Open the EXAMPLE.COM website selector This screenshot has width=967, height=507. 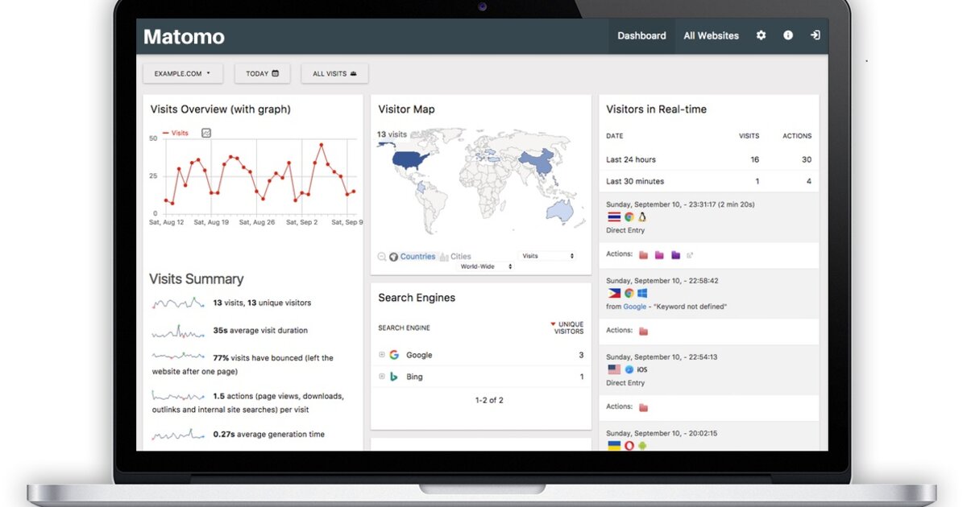pos(182,73)
